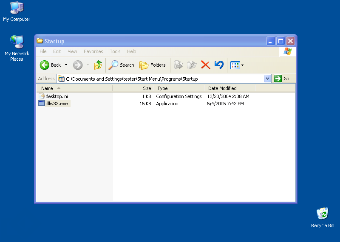Click the Startup folder title bar icon
The image size is (340, 242).
click(40, 41)
